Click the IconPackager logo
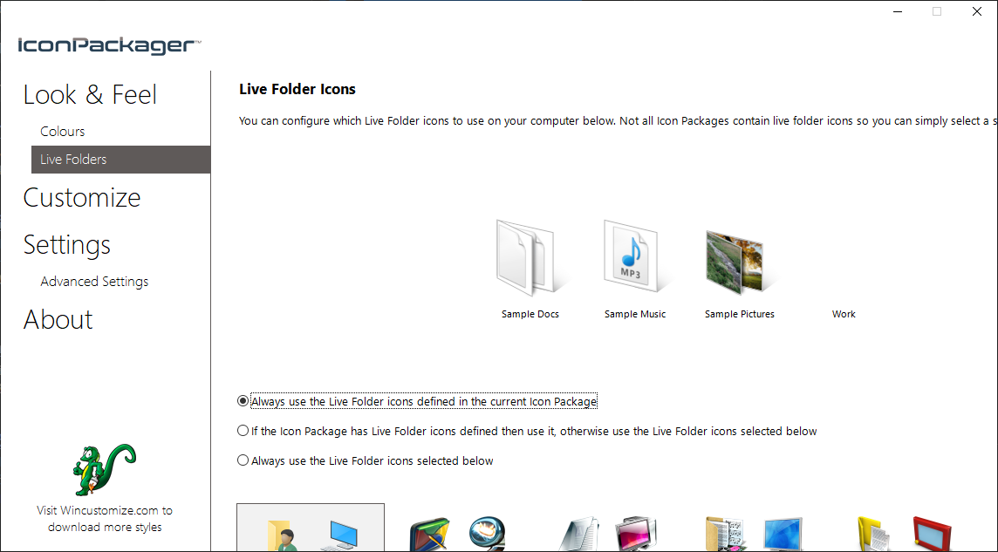Screen dimensions: 998x552 (110, 45)
